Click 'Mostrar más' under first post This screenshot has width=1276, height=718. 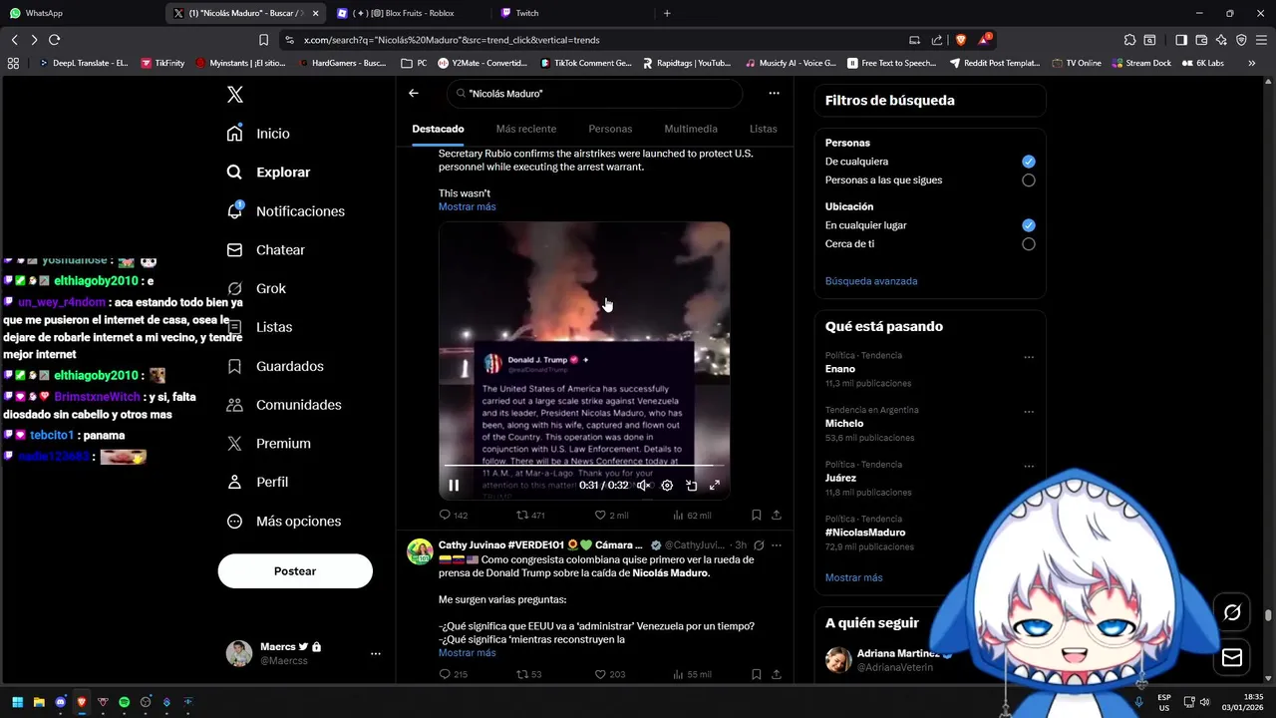(x=467, y=206)
